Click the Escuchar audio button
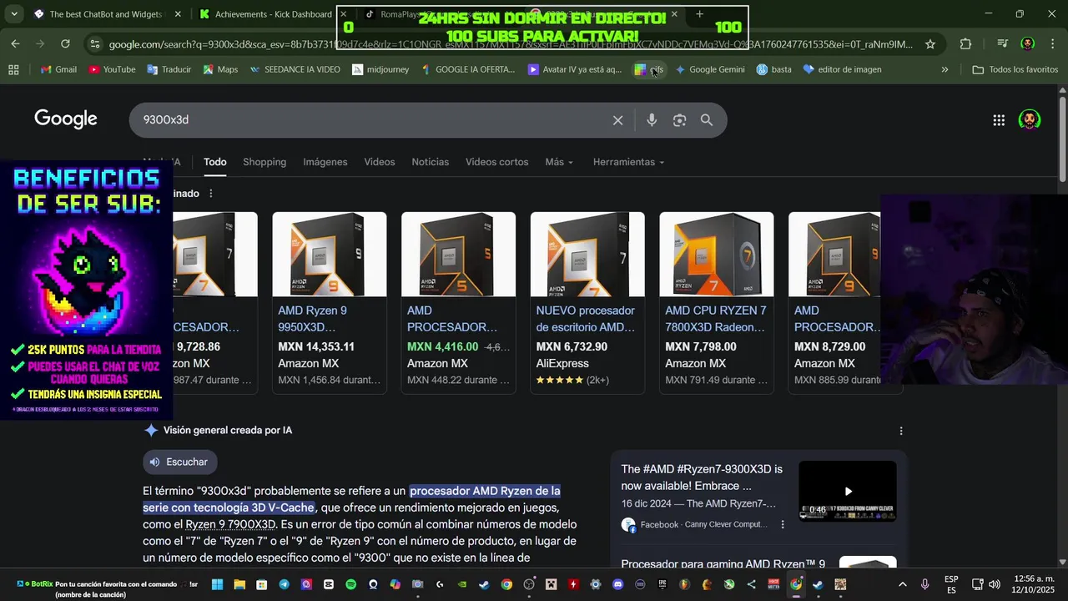Image resolution: width=1068 pixels, height=601 pixels. coord(179,462)
